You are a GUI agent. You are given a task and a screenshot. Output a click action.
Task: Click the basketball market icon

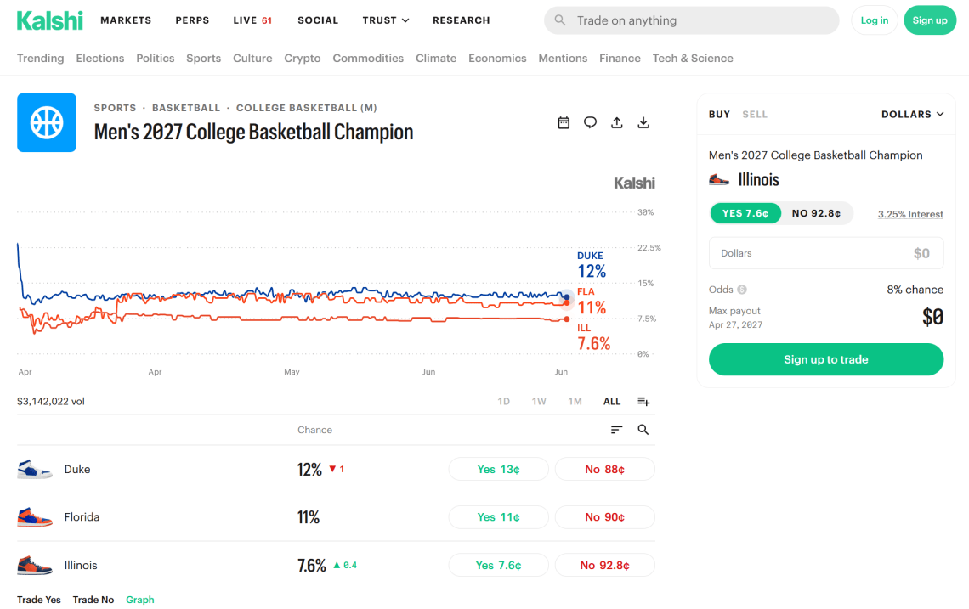click(x=47, y=122)
